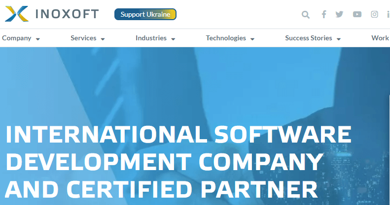Open the Services menu
Image resolution: width=390 pixels, height=205 pixels.
pos(83,38)
